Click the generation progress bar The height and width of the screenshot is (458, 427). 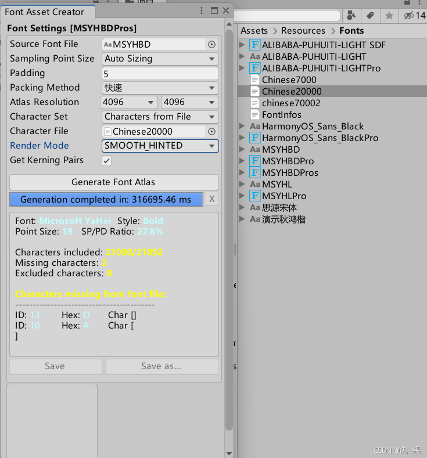(x=106, y=199)
